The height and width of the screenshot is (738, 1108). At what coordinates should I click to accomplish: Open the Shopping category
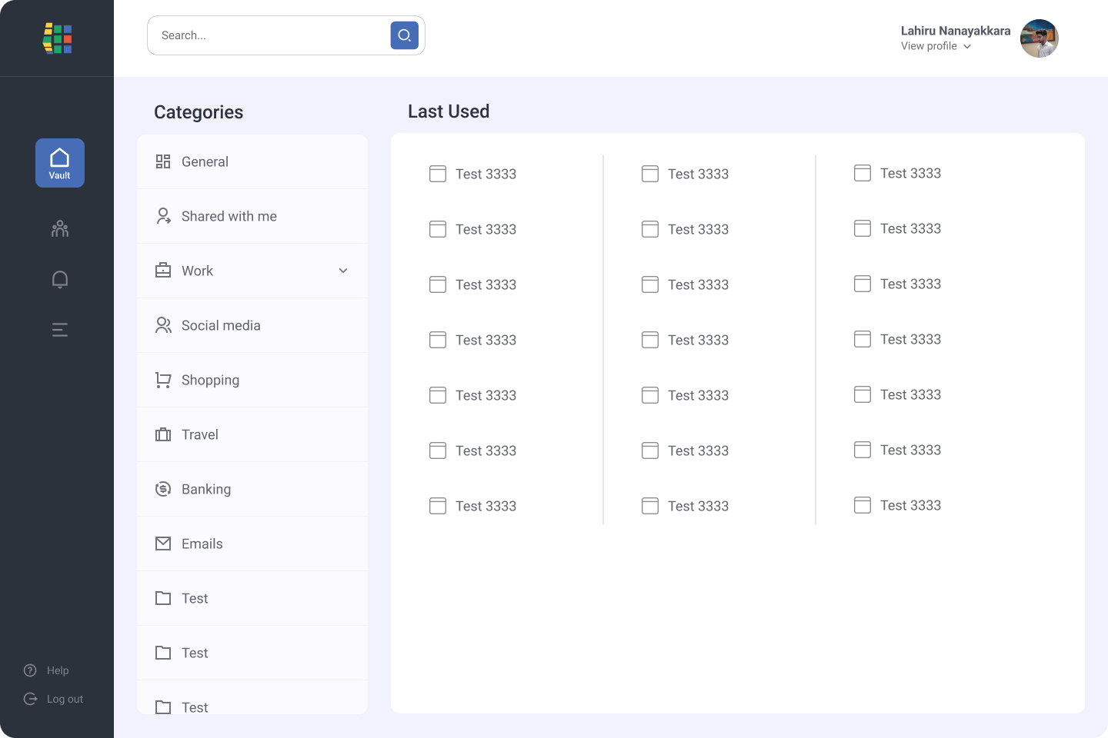(210, 380)
